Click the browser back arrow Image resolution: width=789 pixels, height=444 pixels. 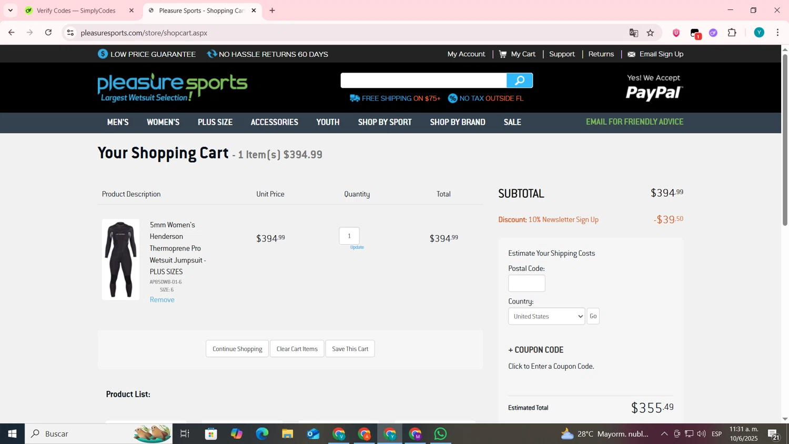coord(11,33)
